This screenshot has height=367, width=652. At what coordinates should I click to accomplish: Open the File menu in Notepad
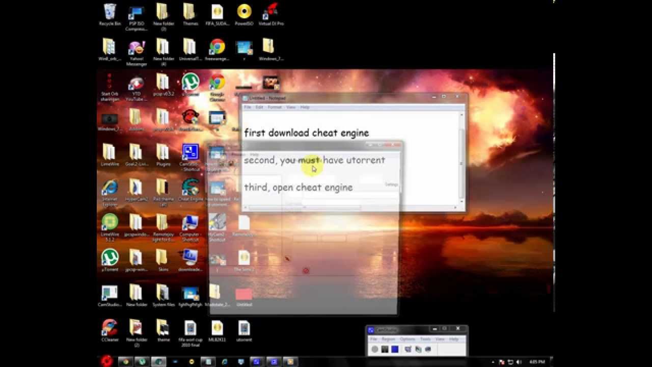248,108
